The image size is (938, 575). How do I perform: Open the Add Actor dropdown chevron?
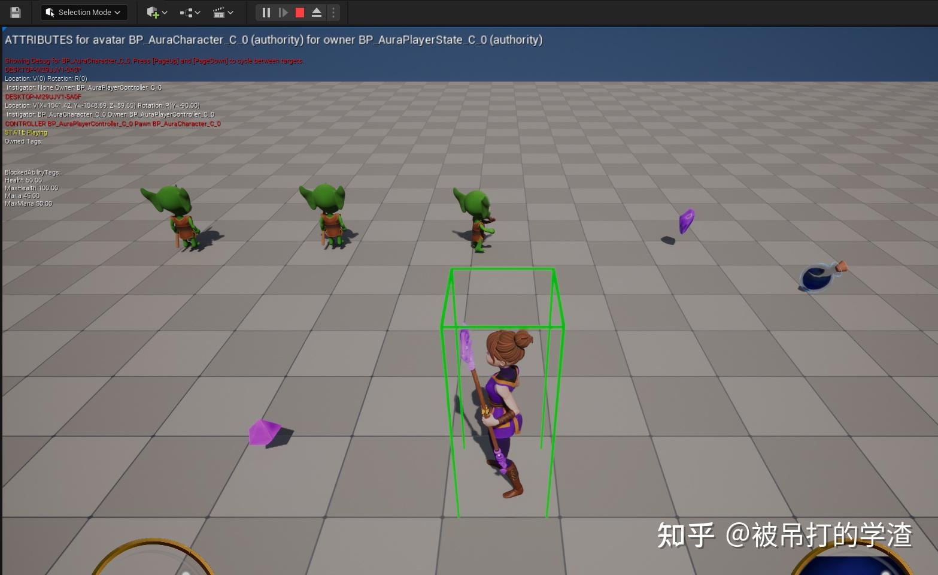click(x=163, y=12)
